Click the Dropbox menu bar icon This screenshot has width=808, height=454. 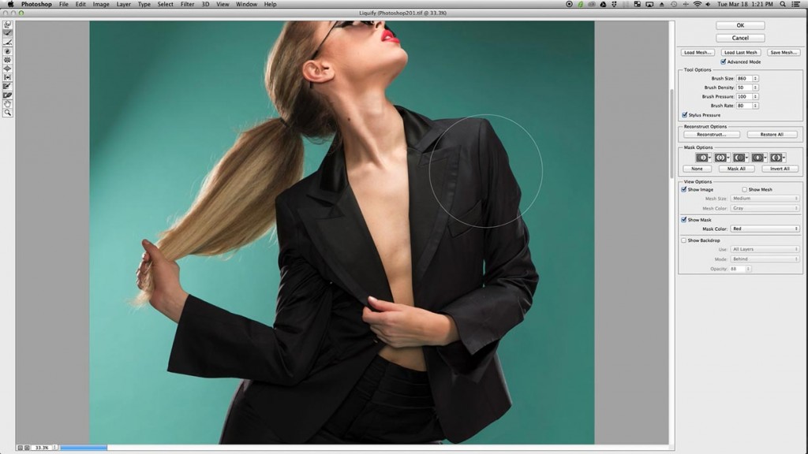614,4
